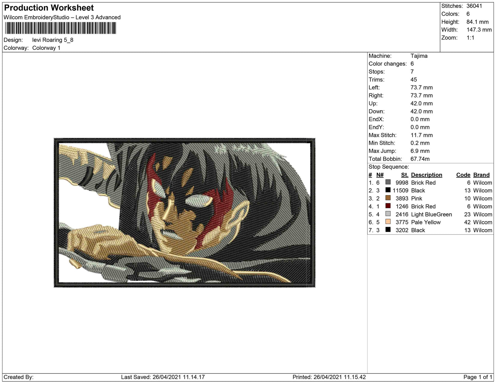The height and width of the screenshot is (382, 496).
Task: Click the N# column header
Action: (x=380, y=175)
